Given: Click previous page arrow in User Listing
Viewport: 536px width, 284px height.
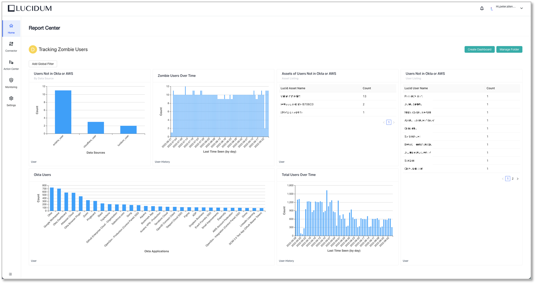Looking at the screenshot, I should pos(503,179).
